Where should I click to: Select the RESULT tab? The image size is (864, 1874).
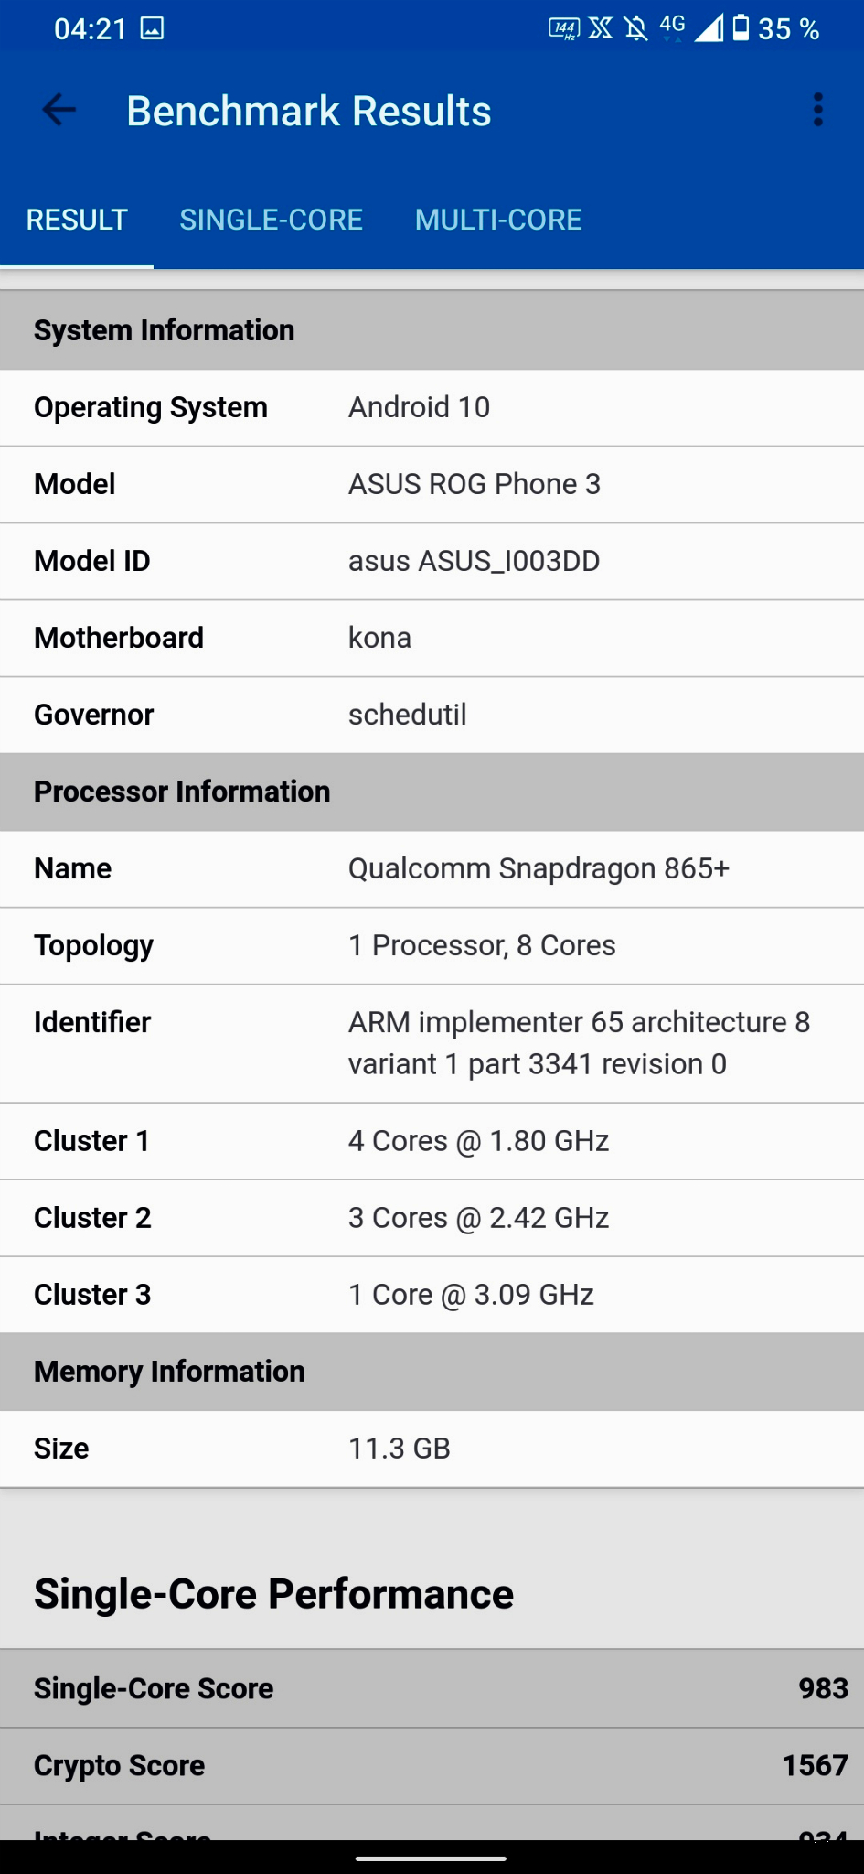pyautogui.click(x=77, y=220)
